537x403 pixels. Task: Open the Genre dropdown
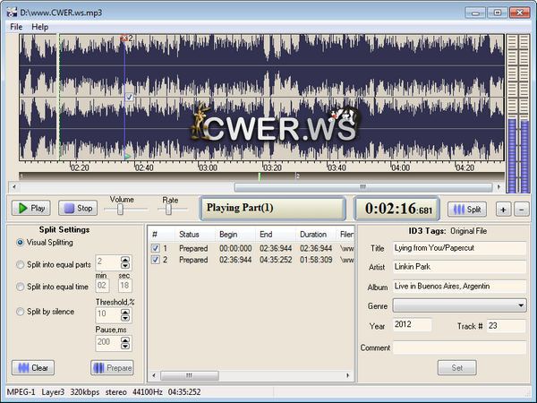521,305
